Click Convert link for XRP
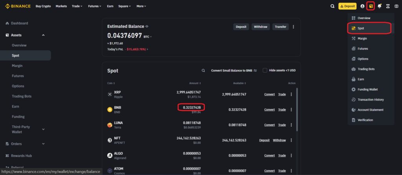402x175 pixels. [x=269, y=94]
